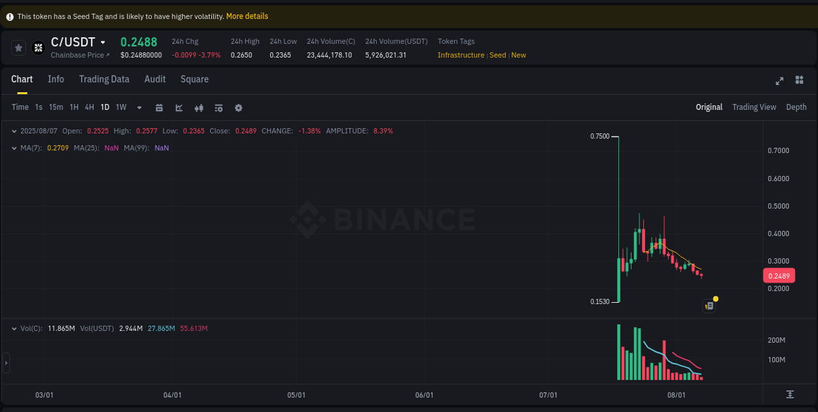Switch chart style using the line chart icon
818x412 pixels.
point(179,107)
